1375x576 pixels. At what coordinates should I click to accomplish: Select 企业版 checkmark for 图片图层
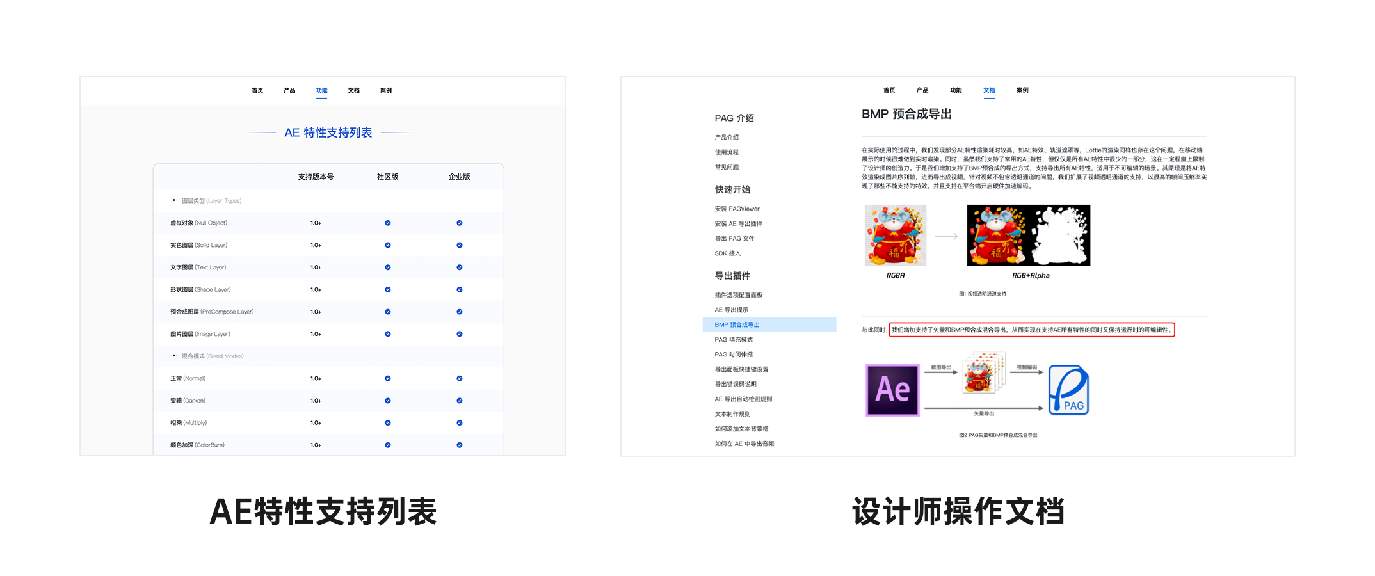coord(460,334)
